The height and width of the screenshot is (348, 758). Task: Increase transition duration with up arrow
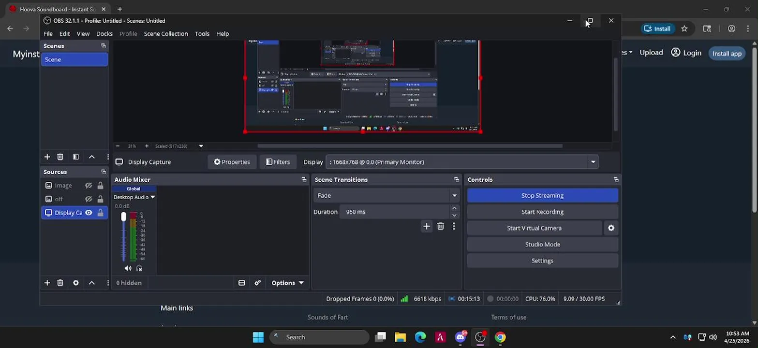pyautogui.click(x=454, y=208)
